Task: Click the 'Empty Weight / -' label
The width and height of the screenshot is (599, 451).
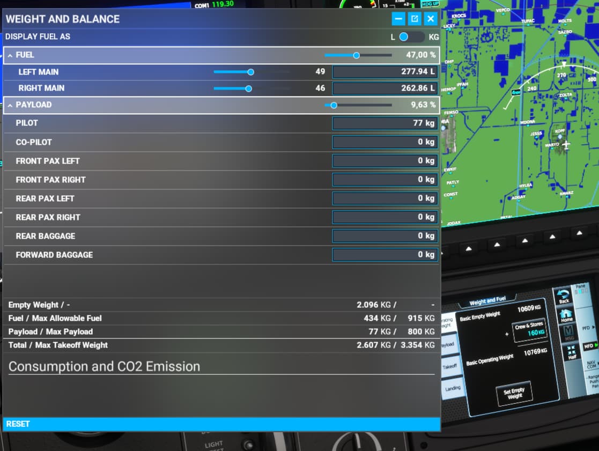Action: tap(39, 305)
